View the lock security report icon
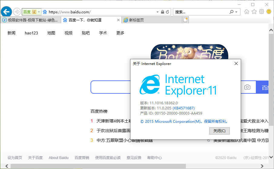 pos(163,12)
